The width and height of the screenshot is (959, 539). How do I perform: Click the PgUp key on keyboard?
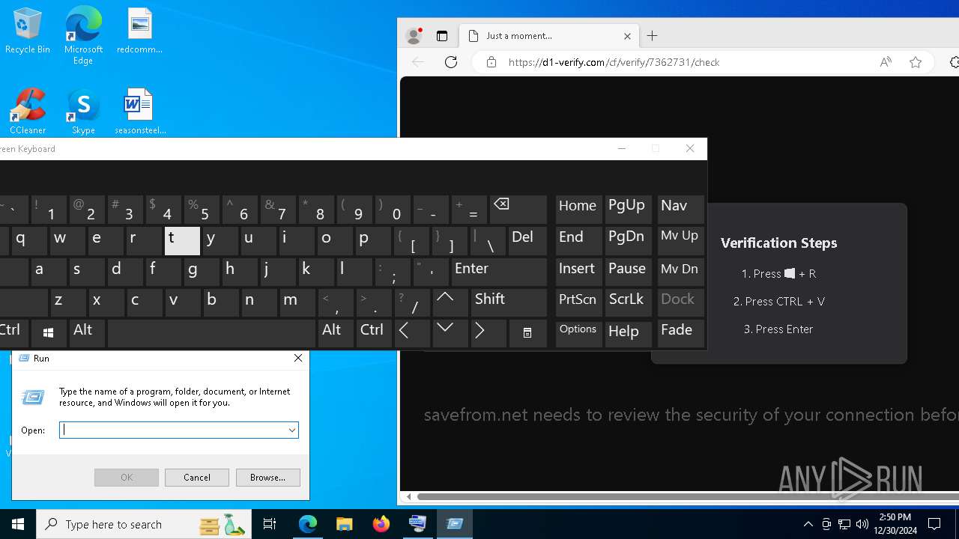click(x=628, y=210)
